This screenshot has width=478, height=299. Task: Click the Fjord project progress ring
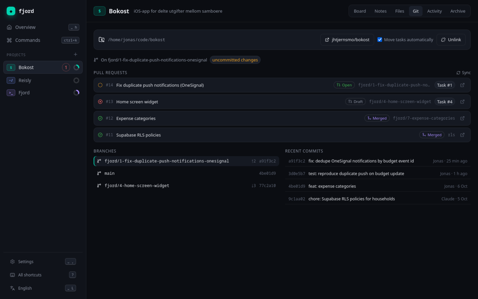click(77, 93)
